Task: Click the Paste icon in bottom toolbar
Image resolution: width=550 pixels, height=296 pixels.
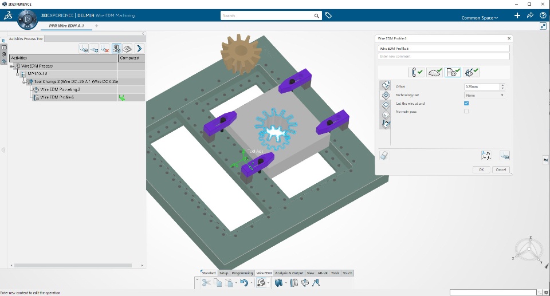Action: tap(229, 283)
